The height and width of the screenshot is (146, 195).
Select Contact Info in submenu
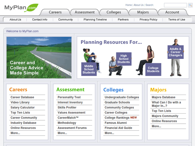click(40, 19)
